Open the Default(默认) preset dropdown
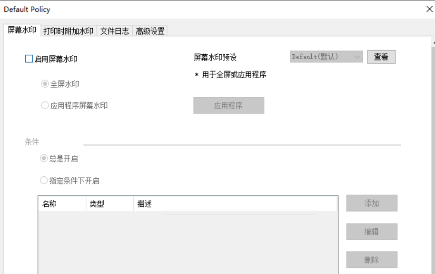The width and height of the screenshot is (435, 274). [326, 57]
